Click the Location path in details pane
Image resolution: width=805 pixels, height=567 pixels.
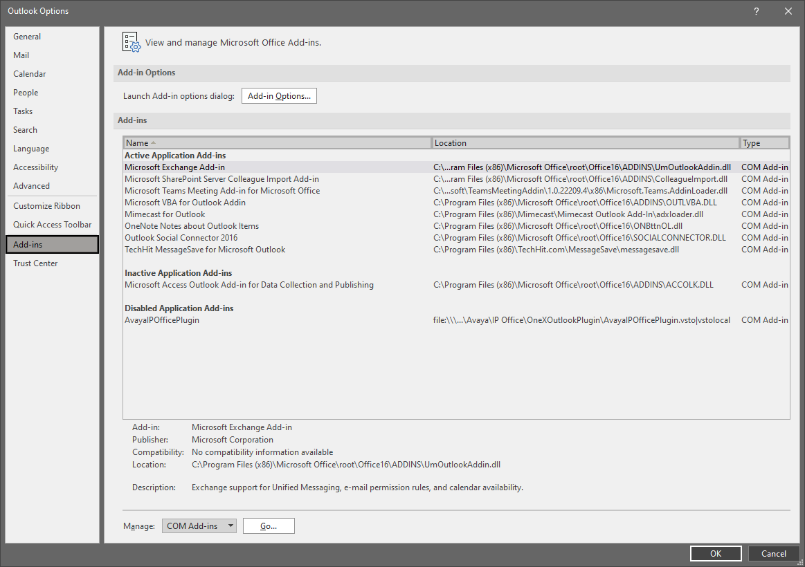pyautogui.click(x=346, y=465)
